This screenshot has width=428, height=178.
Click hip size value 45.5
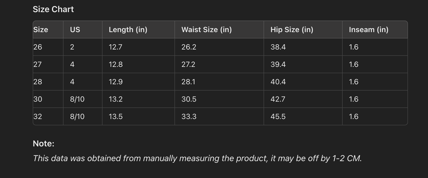click(x=278, y=117)
